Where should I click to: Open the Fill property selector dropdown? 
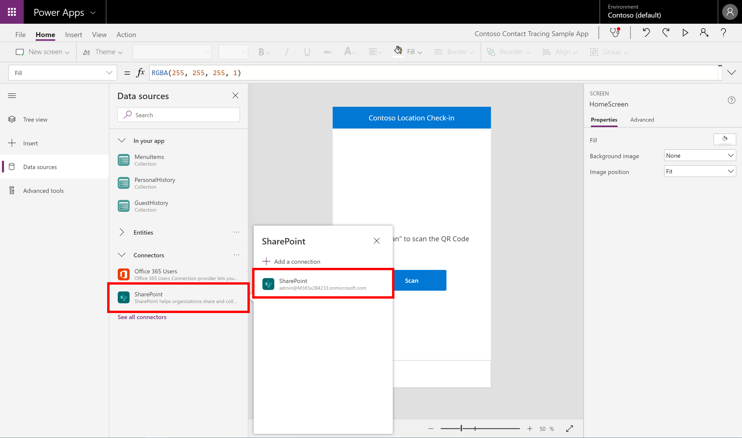tap(63, 73)
